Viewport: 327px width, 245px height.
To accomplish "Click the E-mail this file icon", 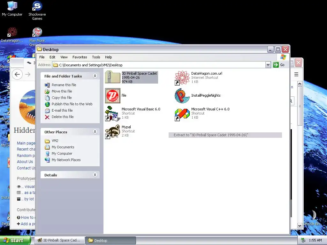I will pos(47,110).
